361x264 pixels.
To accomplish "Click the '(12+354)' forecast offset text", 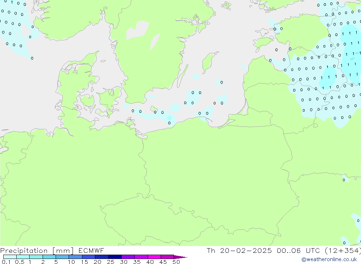I will point(343,251).
